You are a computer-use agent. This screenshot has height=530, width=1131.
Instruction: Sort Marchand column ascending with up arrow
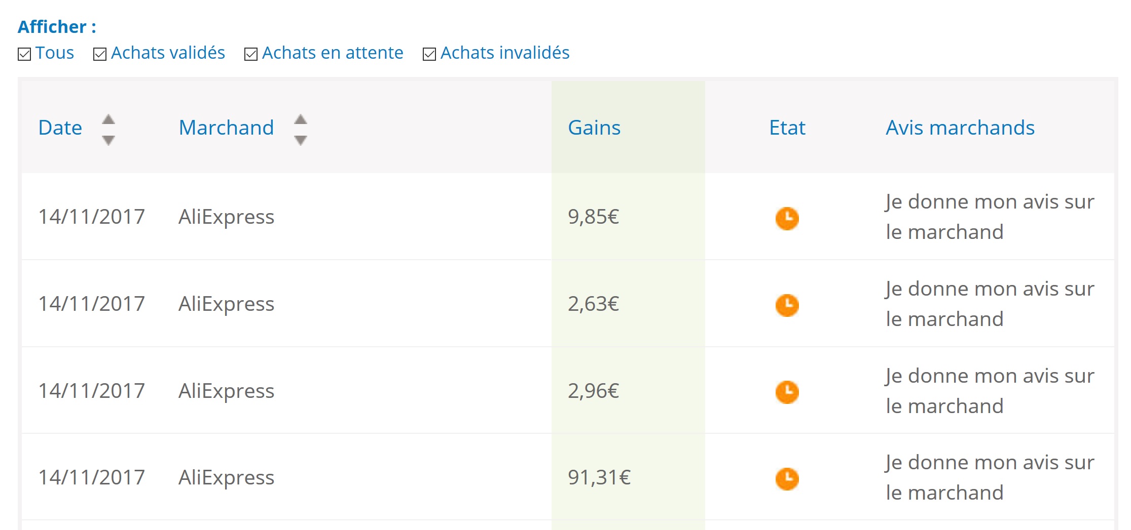click(301, 119)
